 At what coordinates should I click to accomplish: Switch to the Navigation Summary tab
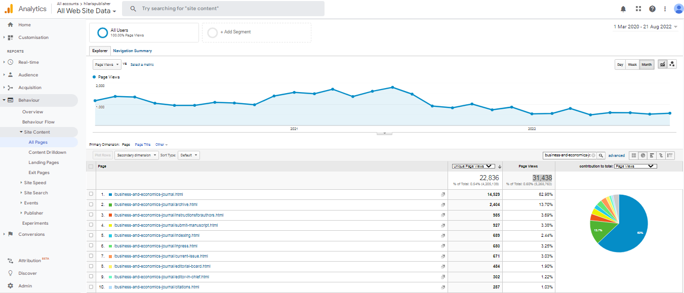(x=132, y=51)
